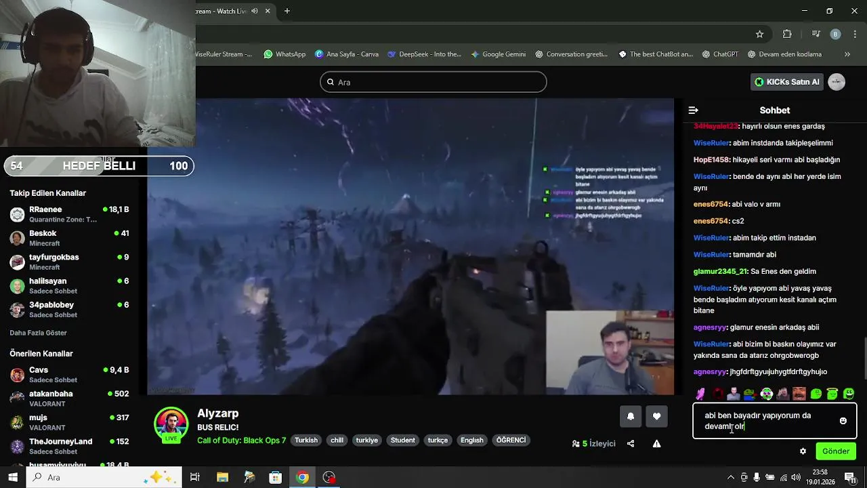This screenshot has width=867, height=488.
Task: Open browser extensions puzzle icon
Action: coord(787,34)
